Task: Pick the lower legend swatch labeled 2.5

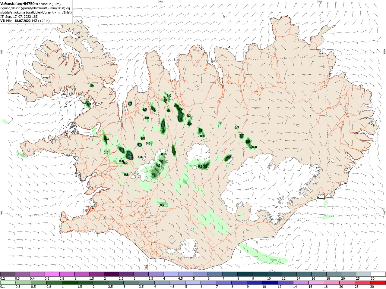Action: 116,283
